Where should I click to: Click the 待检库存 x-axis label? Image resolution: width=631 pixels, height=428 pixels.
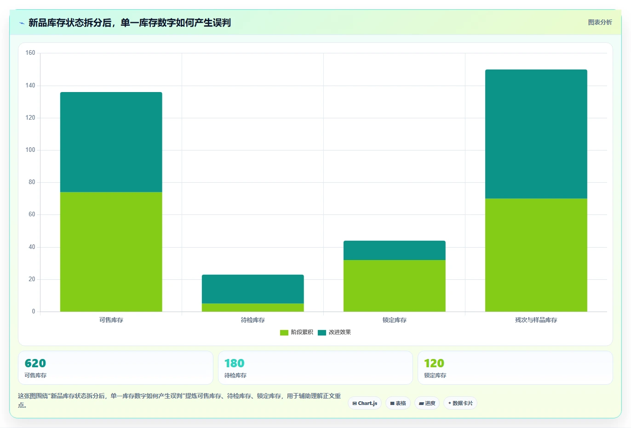(x=253, y=320)
